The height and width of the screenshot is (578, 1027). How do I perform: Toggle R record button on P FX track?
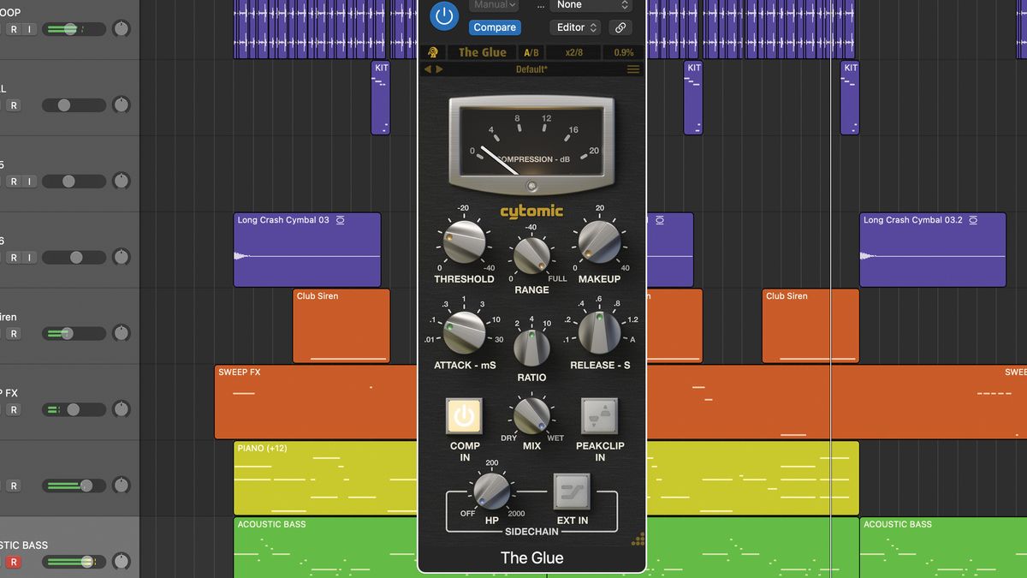[14, 409]
